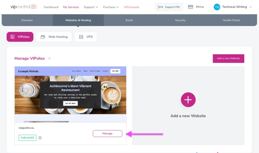Image resolution: width=259 pixels, height=153 pixels.
Task: Click the Support PIN key icon
Action: point(159,7)
